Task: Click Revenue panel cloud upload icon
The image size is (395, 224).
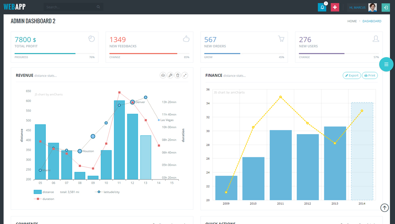Action: click(x=163, y=75)
